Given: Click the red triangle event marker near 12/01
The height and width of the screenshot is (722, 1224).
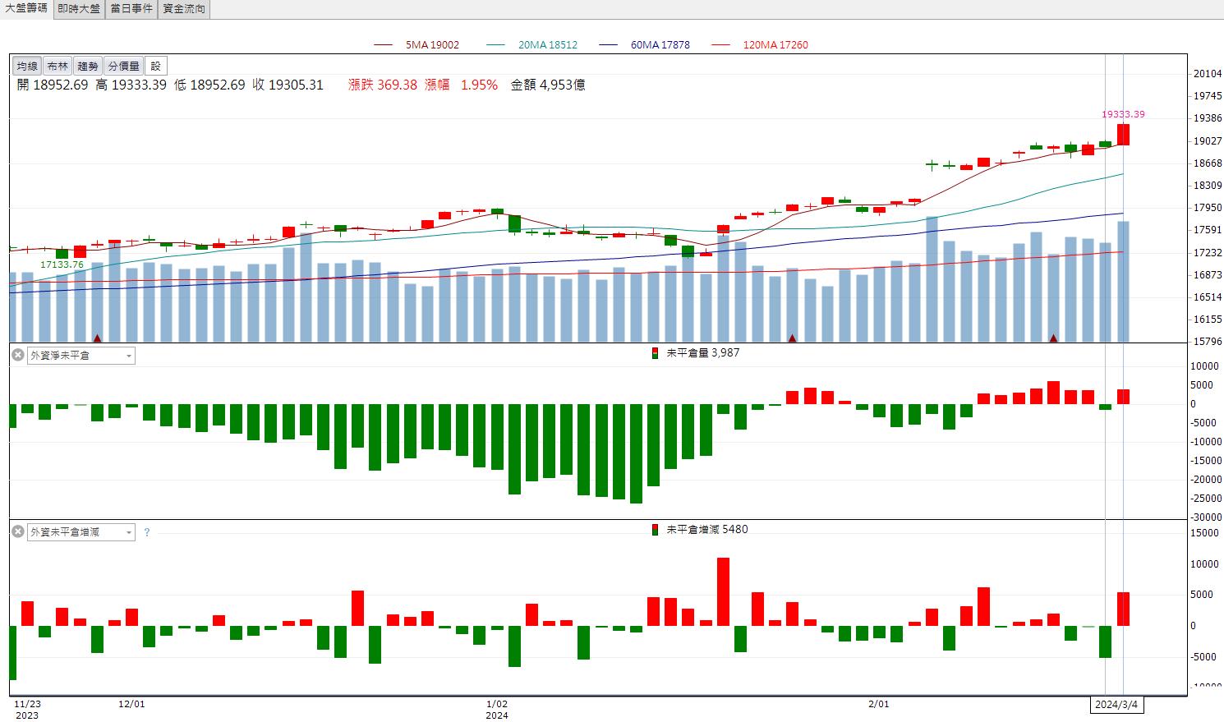Looking at the screenshot, I should [98, 338].
